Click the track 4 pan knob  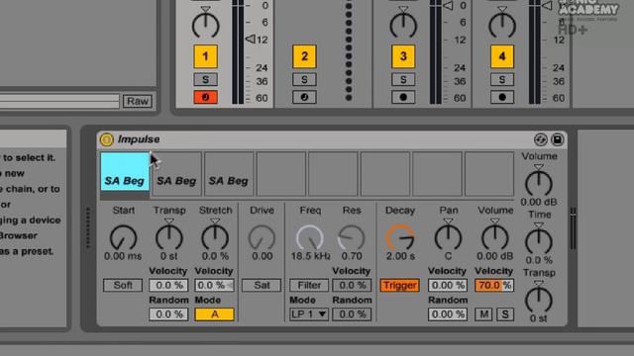coord(502,25)
